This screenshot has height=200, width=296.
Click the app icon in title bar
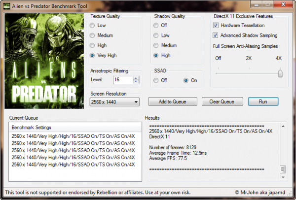(x=6, y=6)
